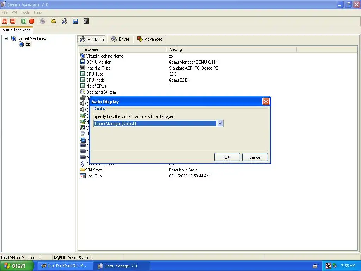Click the wrench and hammer tools icon
Screen dimensions: 361x271
pos(65,21)
